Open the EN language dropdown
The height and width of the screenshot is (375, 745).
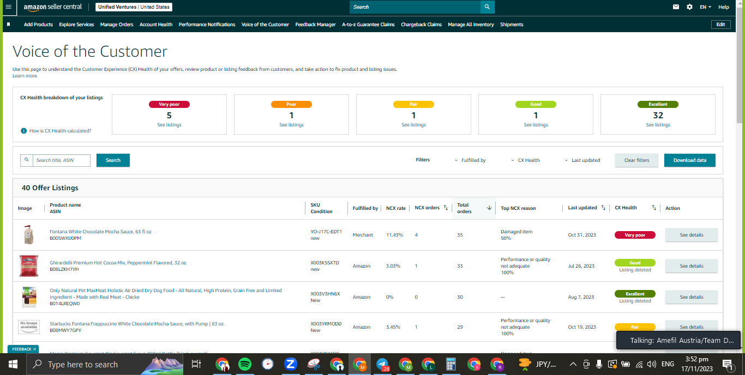706,7
